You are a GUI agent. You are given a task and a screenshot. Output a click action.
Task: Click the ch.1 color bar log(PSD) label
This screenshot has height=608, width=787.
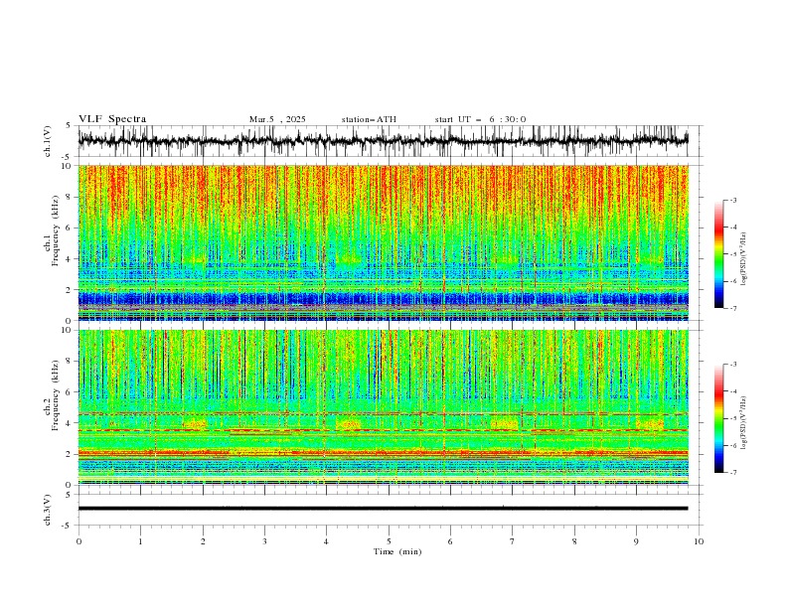point(744,259)
